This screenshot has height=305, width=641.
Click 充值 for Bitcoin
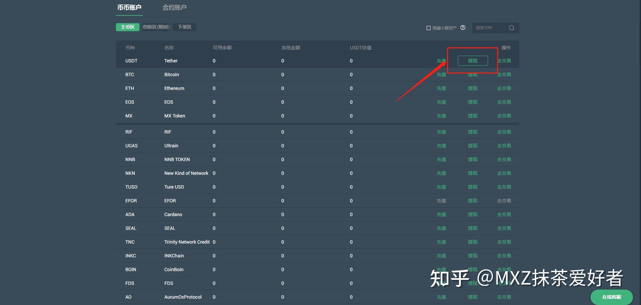(441, 74)
